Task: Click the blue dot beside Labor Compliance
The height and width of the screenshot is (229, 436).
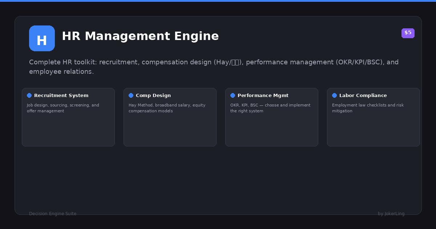Action: [335, 96]
